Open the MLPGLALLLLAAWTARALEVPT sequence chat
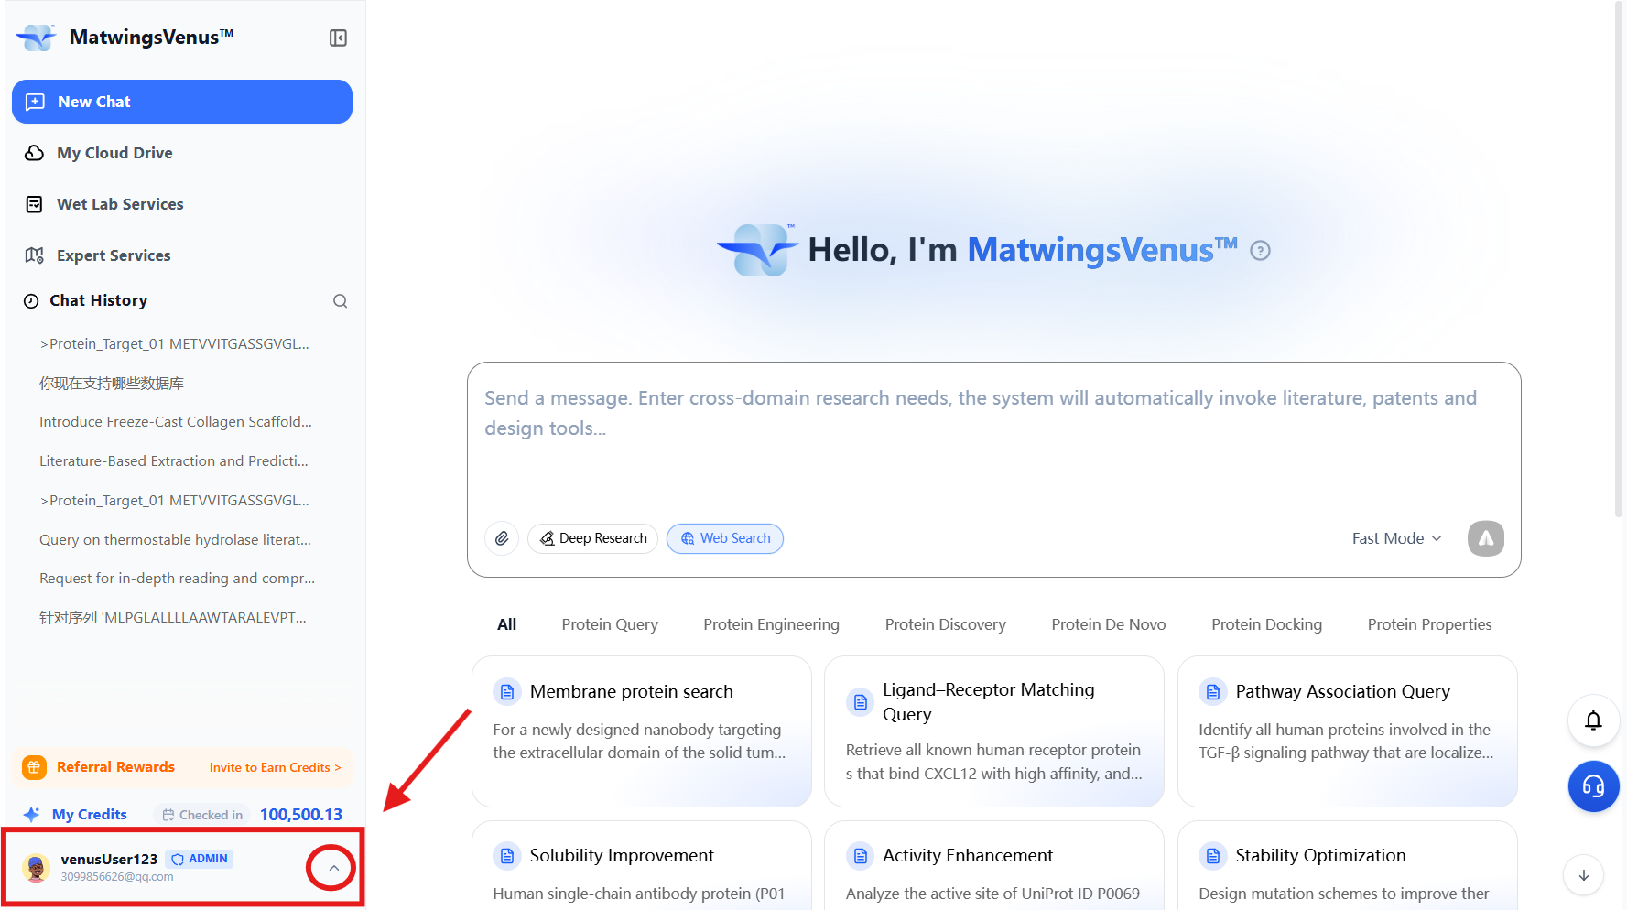 click(173, 618)
